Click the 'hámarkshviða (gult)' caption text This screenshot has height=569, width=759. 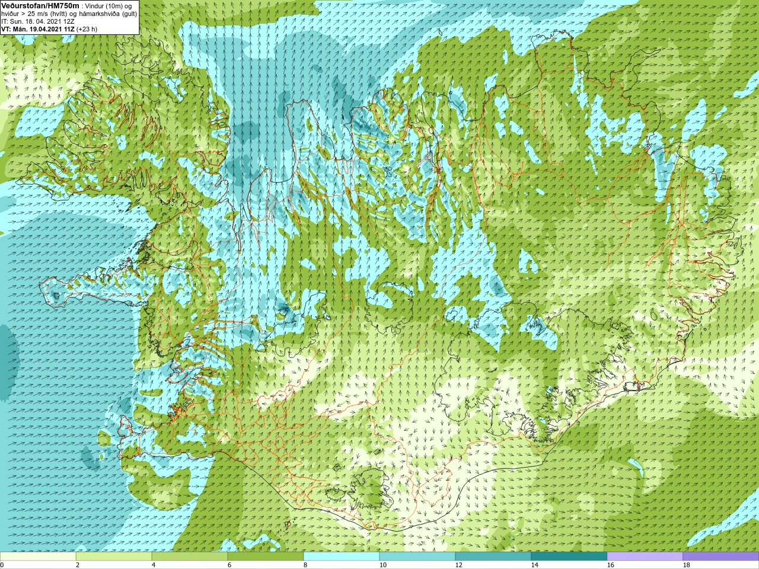click(107, 13)
